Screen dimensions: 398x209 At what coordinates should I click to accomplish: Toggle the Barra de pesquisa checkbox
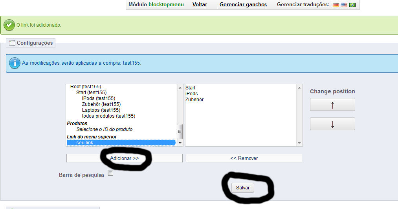point(110,173)
